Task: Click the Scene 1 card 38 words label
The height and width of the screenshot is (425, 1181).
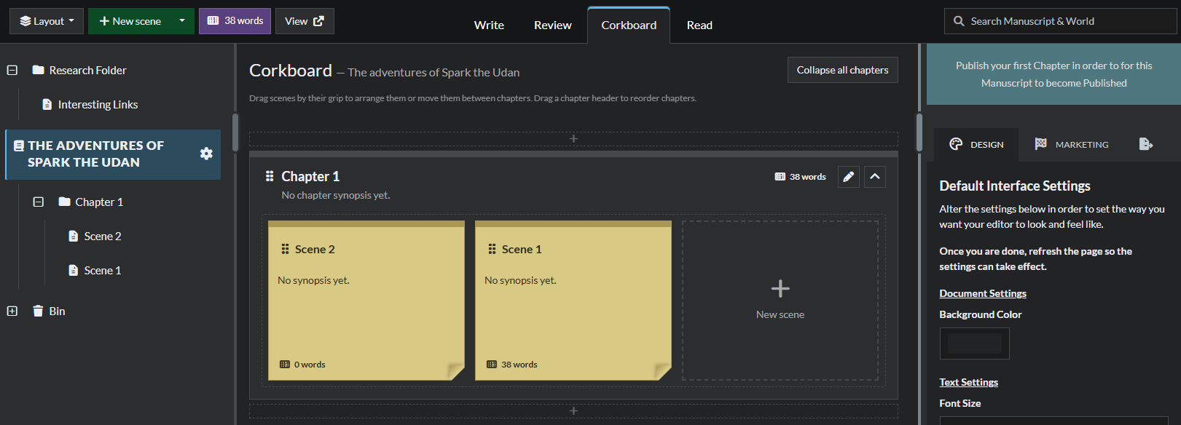Action: 519,365
